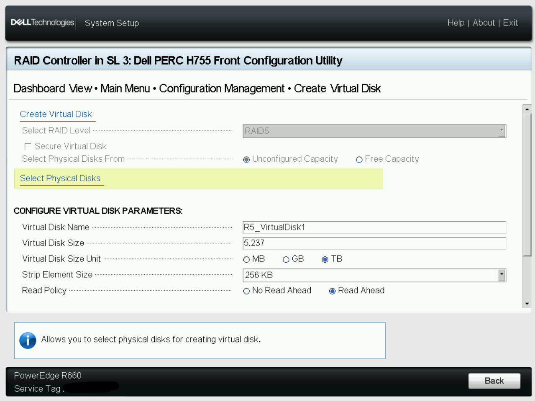Screen dimensions: 535x401
Task: Open the Strip Element Size dropdown
Action: click(x=374, y=275)
